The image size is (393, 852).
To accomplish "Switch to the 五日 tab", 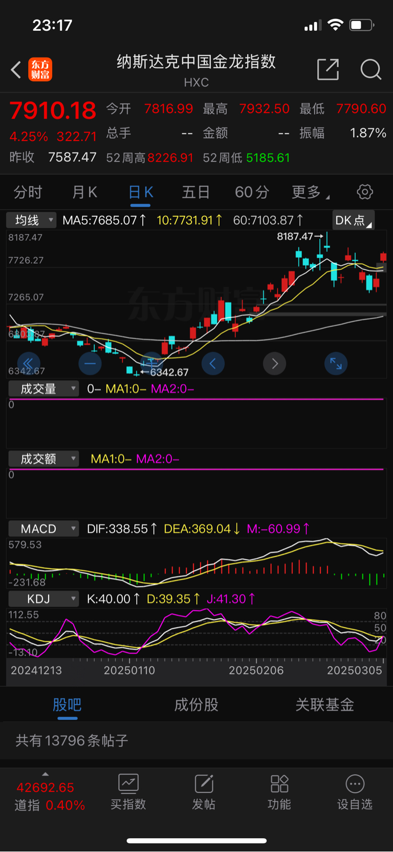I will point(196,192).
